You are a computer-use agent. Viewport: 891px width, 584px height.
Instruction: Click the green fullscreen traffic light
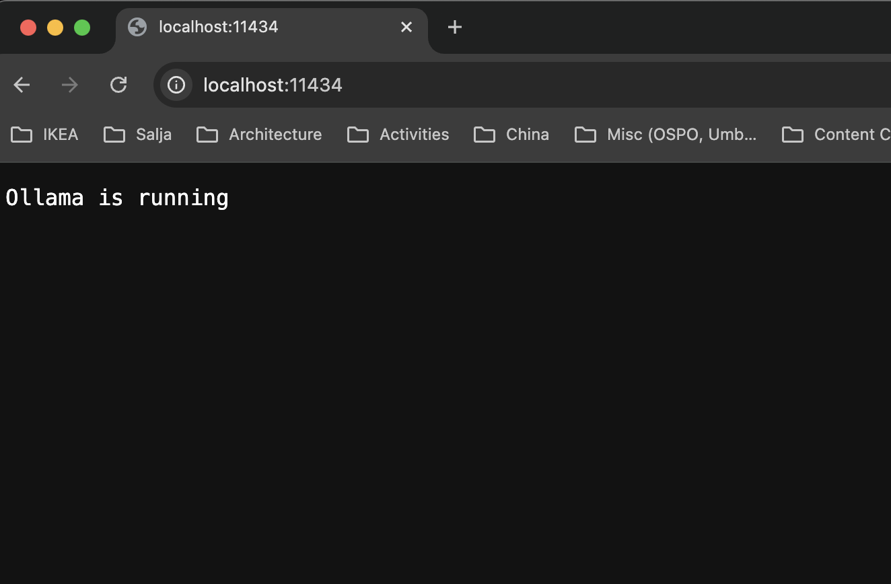[81, 27]
